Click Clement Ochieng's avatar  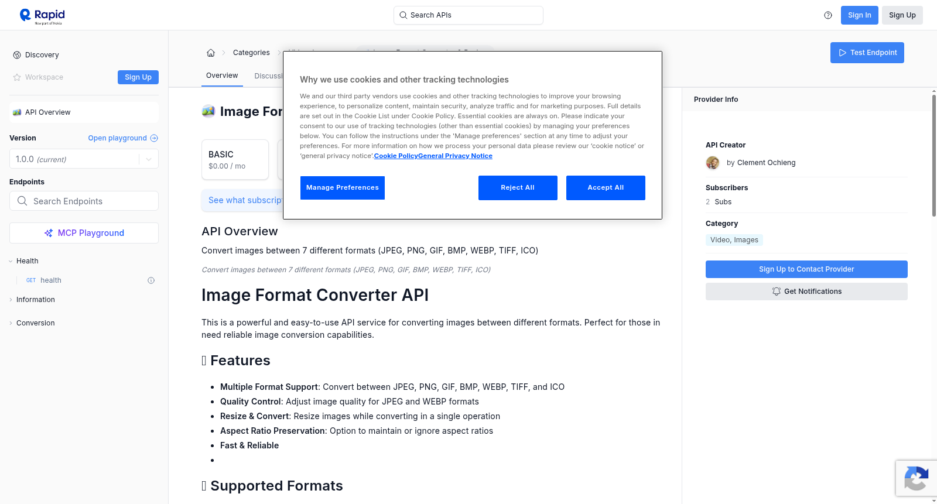(713, 163)
